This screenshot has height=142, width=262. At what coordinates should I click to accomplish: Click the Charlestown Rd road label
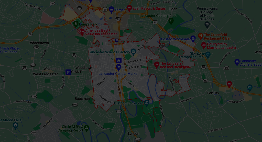(23, 102)
